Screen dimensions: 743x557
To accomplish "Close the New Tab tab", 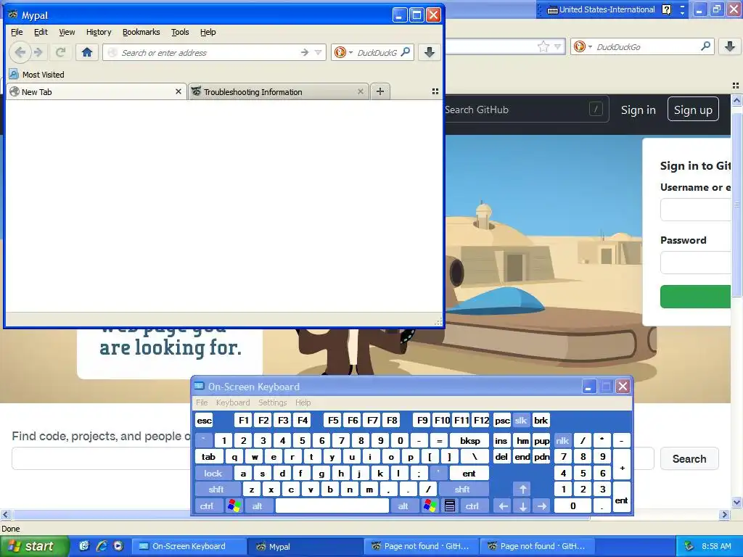I will 178,91.
